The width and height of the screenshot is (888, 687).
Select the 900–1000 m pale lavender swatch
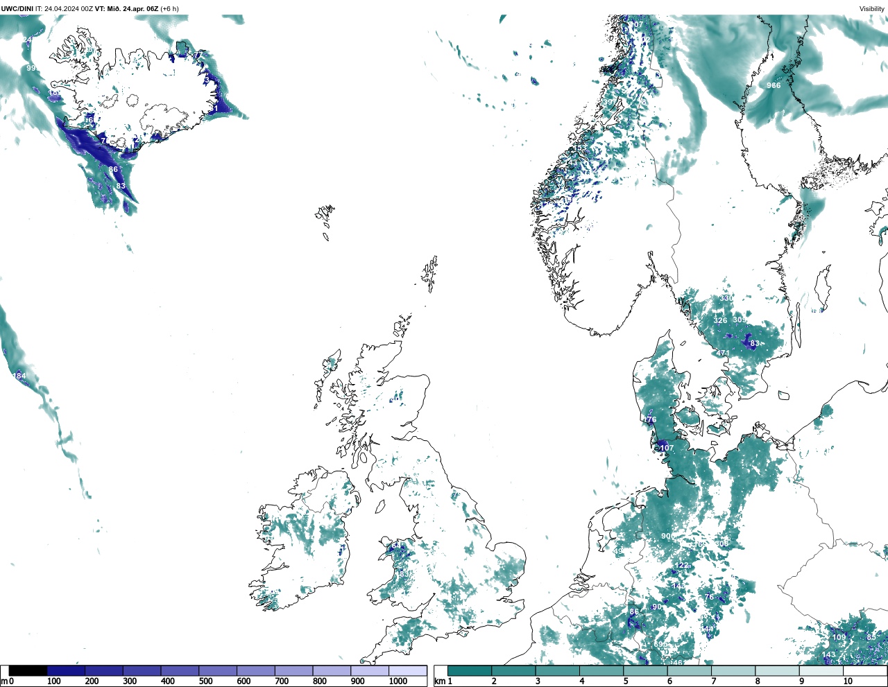(x=369, y=671)
